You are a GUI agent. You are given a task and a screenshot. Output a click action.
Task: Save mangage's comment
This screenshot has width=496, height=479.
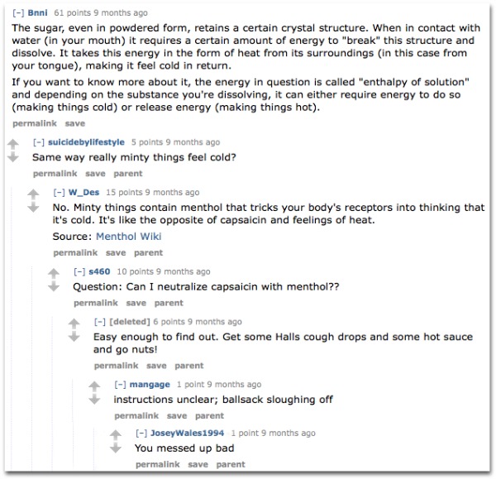[x=177, y=415]
